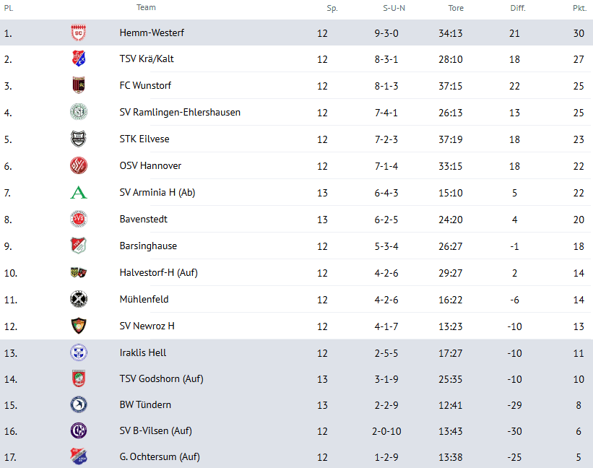Click the STK Eilvese club crest
593x468 pixels.
point(78,139)
